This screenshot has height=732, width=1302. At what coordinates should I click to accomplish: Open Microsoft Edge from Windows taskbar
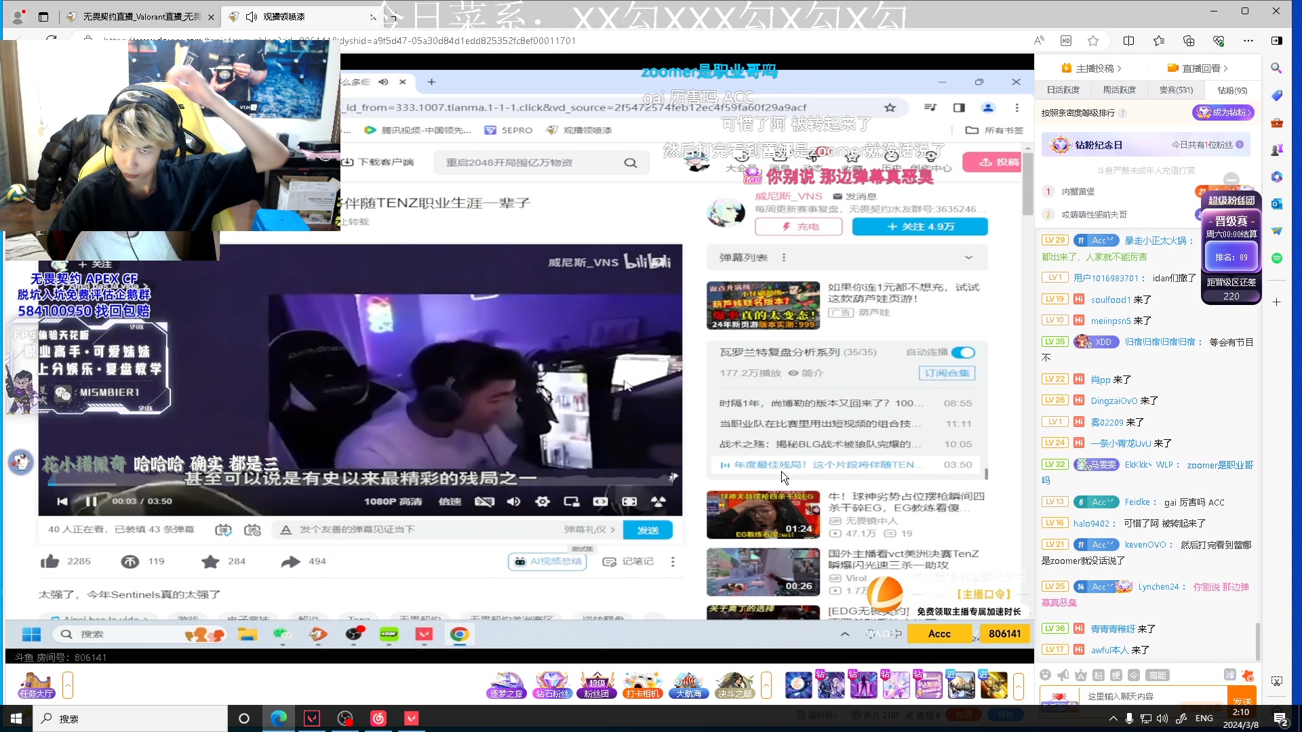pos(279,718)
